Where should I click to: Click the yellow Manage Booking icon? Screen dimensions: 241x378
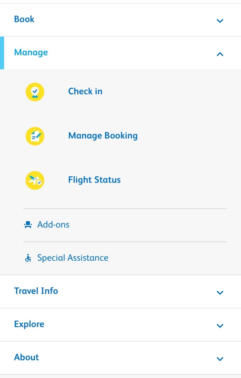(35, 136)
